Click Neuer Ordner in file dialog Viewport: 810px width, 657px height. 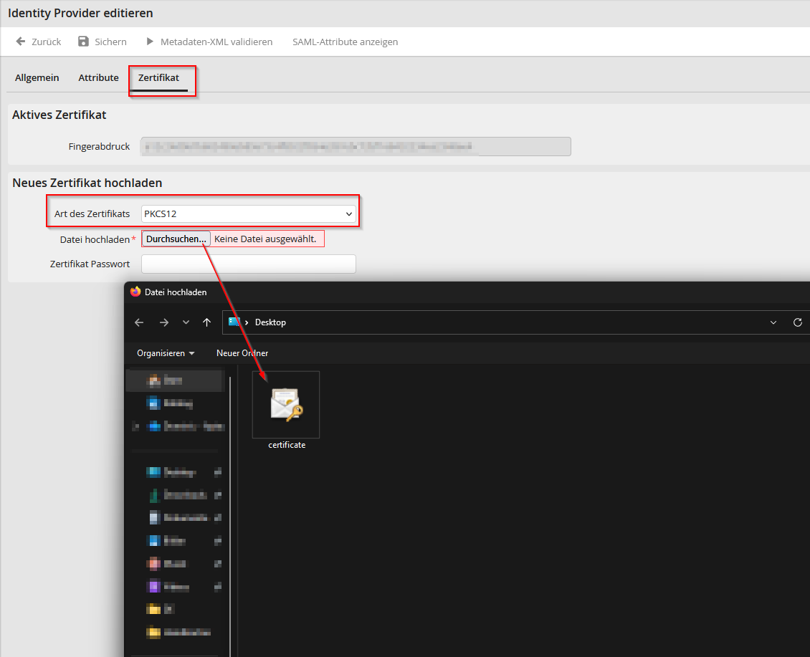point(242,353)
